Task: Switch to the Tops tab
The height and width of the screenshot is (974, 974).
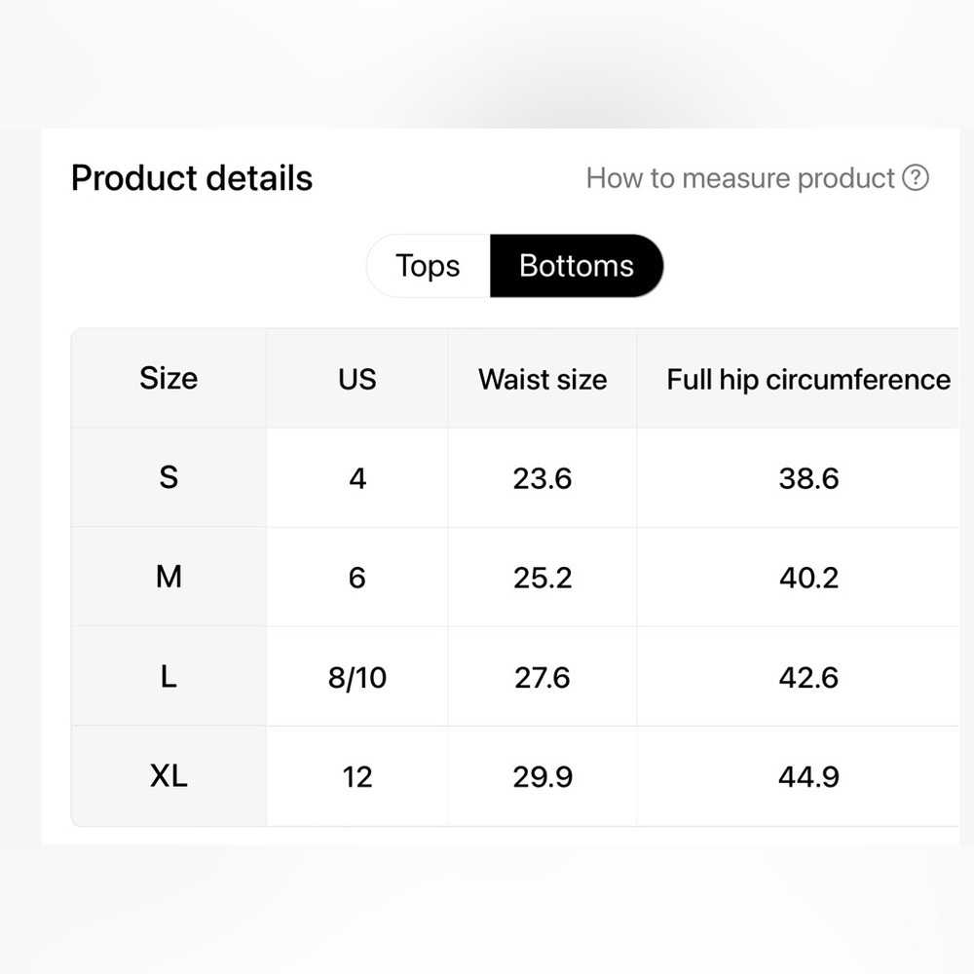Action: [428, 266]
